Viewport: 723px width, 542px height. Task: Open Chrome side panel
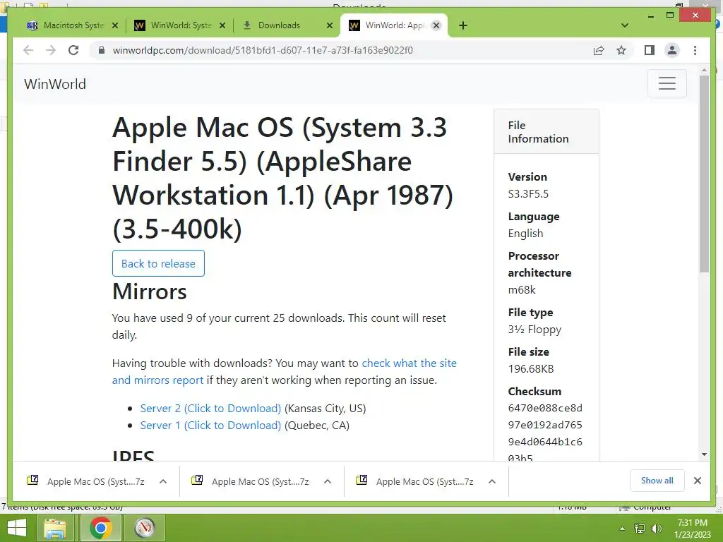click(x=650, y=50)
